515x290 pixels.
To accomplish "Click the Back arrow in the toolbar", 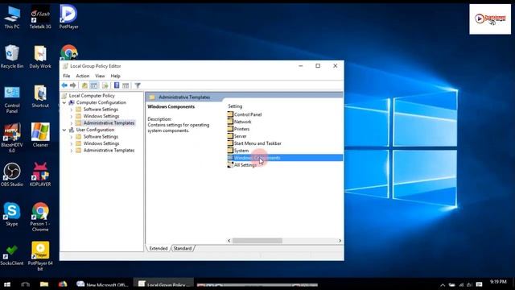I will click(x=64, y=85).
